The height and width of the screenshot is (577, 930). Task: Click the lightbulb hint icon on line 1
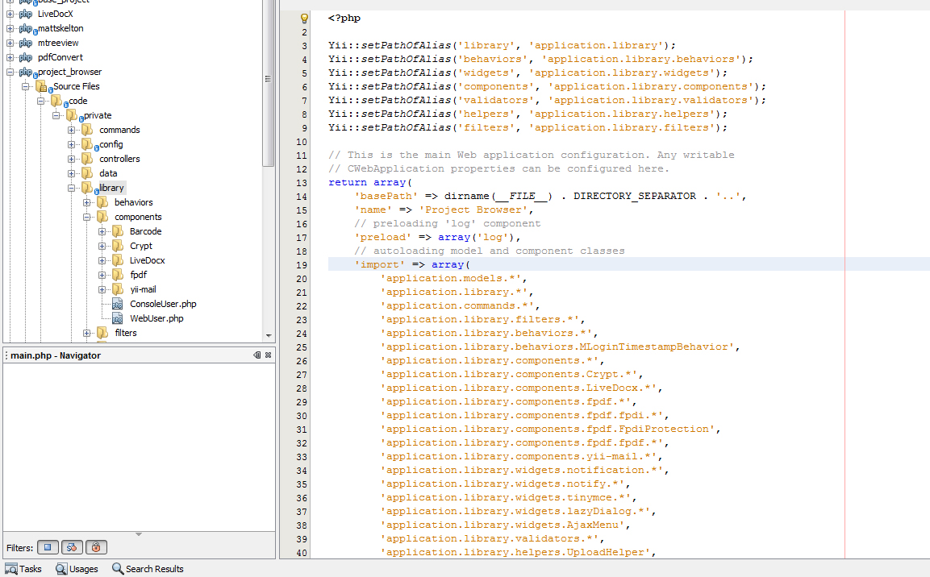coord(305,18)
